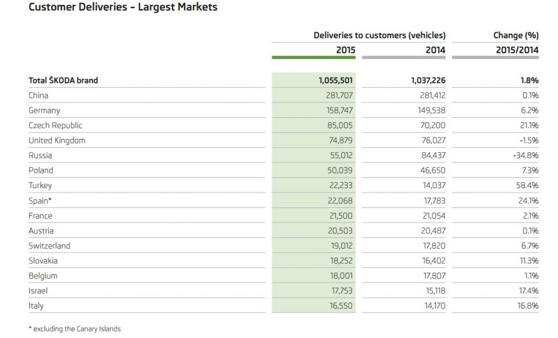Viewport: 558px width, 338px height.
Task: Click France's 2015 value 21,500
Action: point(341,216)
